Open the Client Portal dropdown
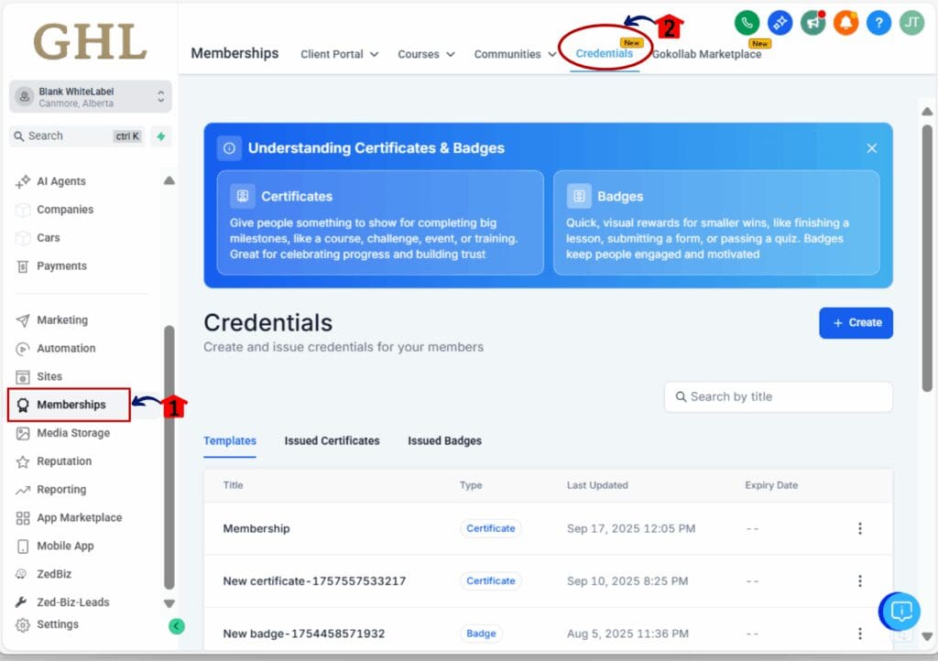This screenshot has height=661, width=938. click(x=339, y=54)
